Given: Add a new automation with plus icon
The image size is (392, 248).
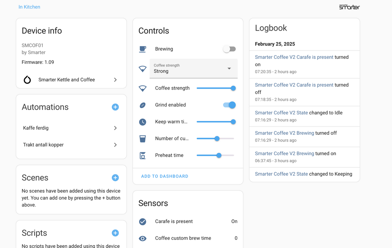Looking at the screenshot, I should click(x=115, y=107).
